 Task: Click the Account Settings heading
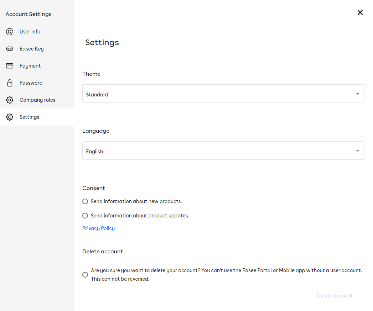tap(29, 14)
